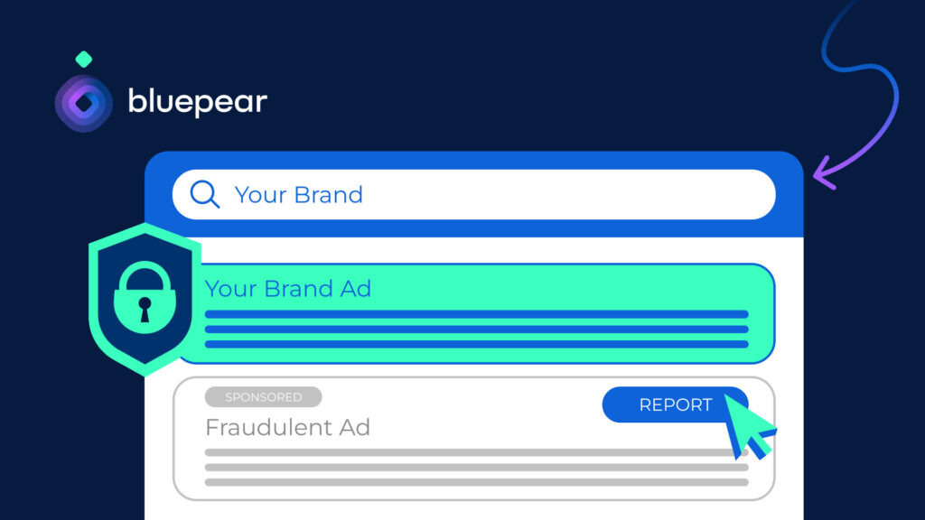Open the "Your Brand Ad" headline

pos(288,289)
